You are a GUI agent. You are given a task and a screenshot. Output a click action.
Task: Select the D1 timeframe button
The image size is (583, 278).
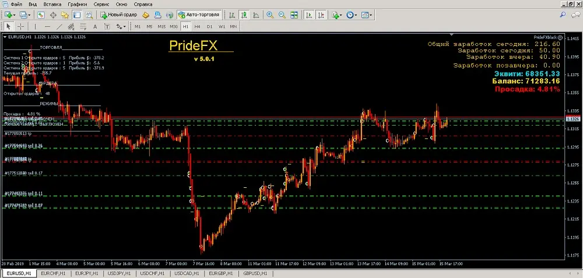click(210, 26)
